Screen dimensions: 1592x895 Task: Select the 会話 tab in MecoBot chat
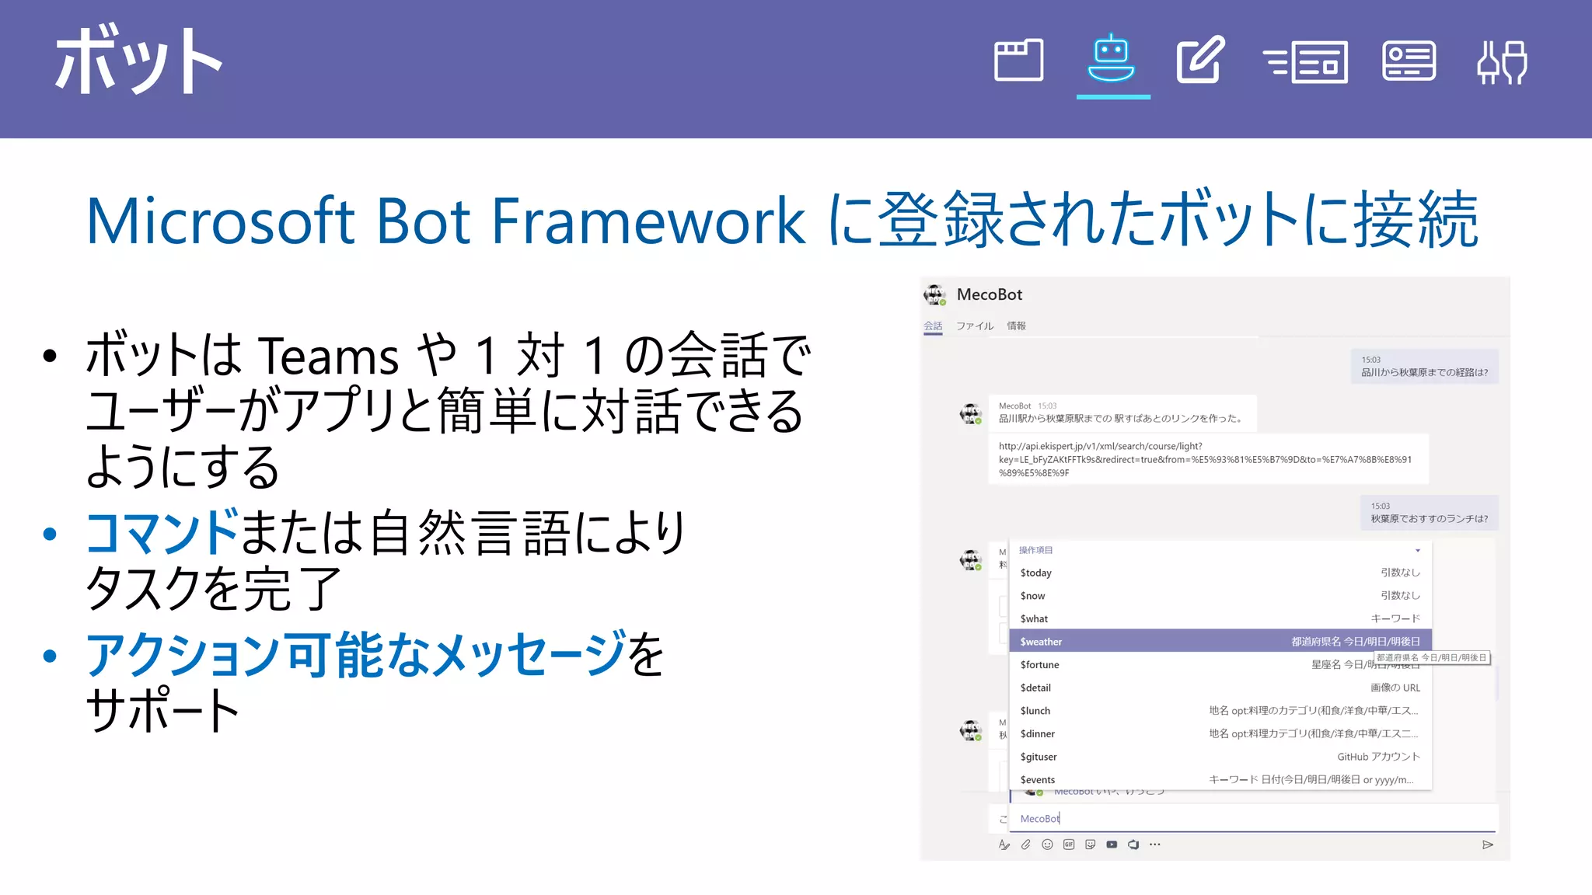tap(933, 326)
